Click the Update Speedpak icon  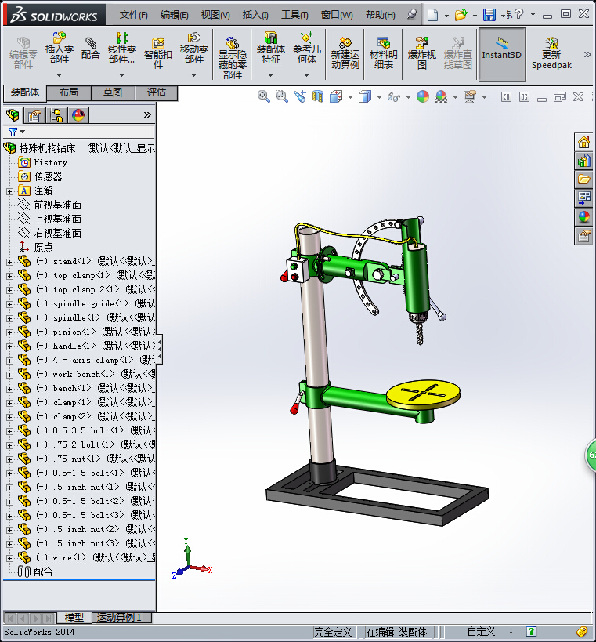coord(551,53)
